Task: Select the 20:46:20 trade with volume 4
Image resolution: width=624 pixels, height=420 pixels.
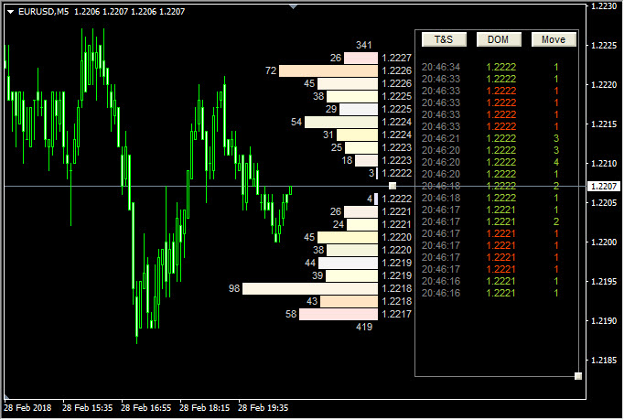Action: 499,162
